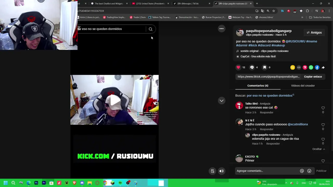Screen dimensions: 333x187
Task: Open the Chrome extensions puzzle icon
Action: 307,11
